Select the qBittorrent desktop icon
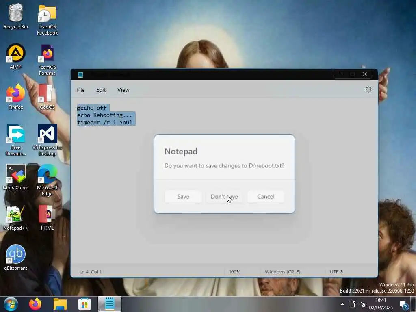The width and height of the screenshot is (416, 312). coord(16,258)
